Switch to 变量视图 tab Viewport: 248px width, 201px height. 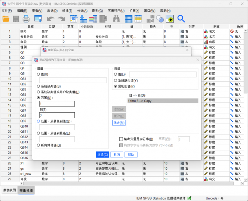click(26, 190)
